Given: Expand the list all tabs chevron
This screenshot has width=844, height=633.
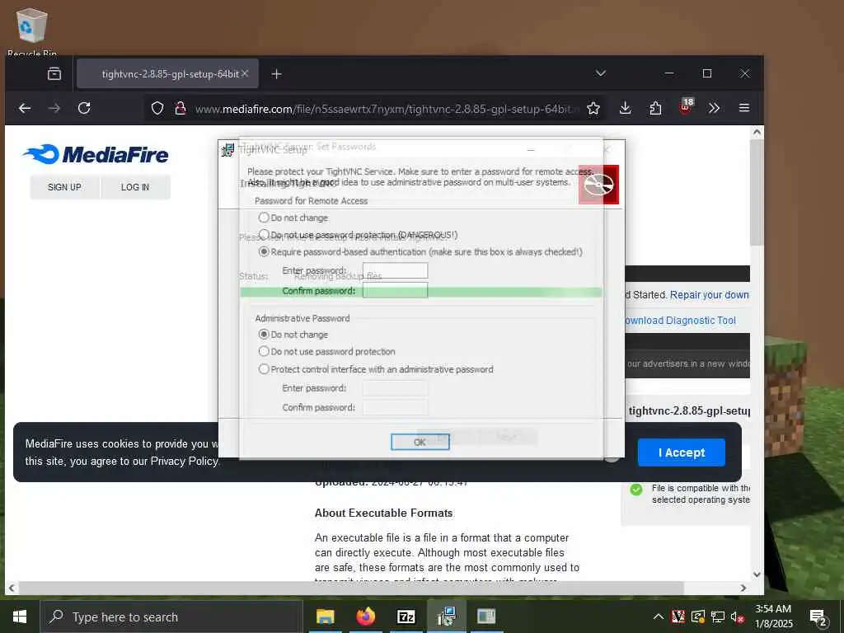Looking at the screenshot, I should click(x=601, y=73).
